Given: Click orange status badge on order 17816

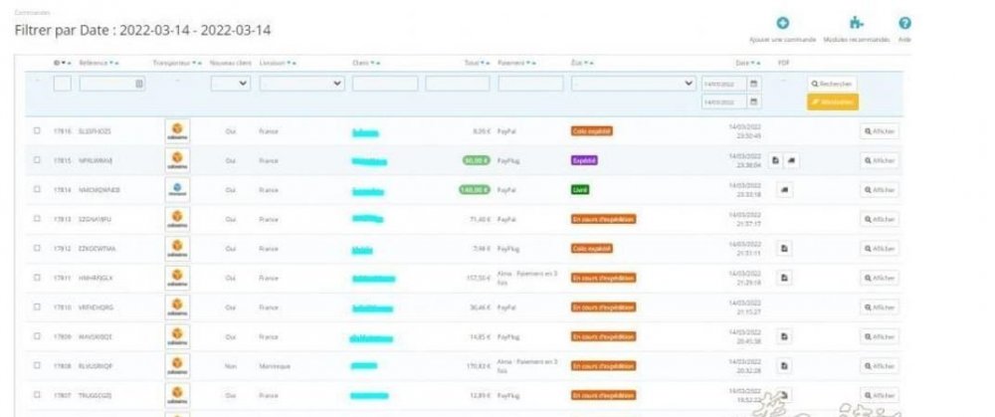Looking at the screenshot, I should tap(592, 131).
